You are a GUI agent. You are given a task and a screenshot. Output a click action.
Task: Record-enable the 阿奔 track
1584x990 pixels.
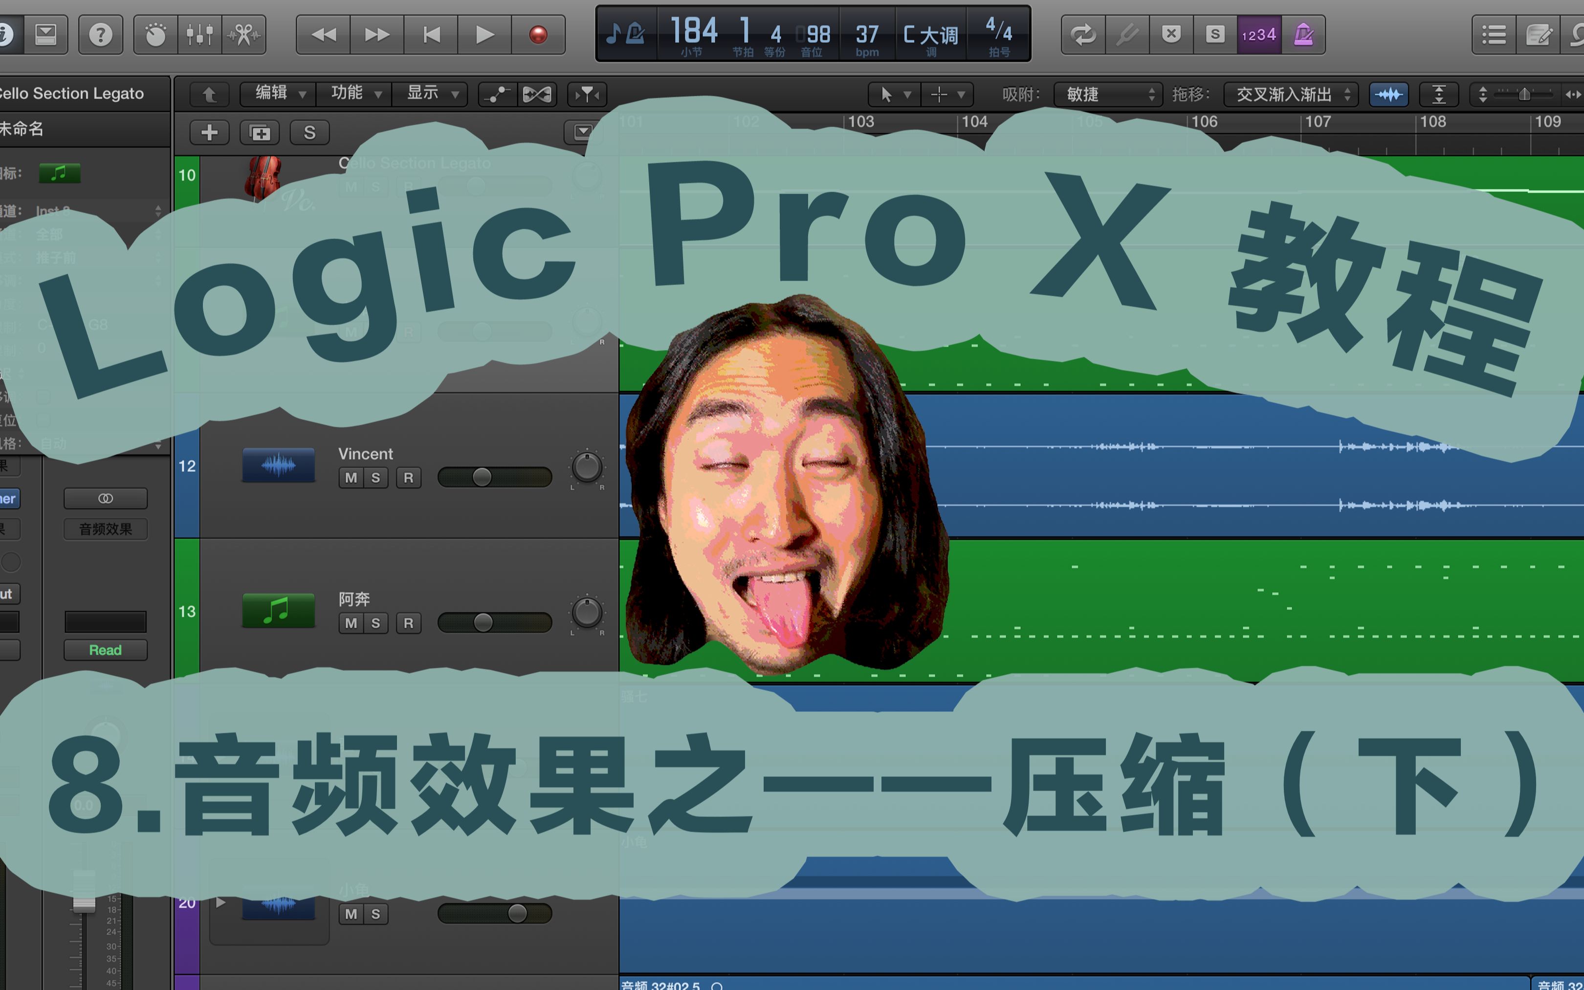point(408,623)
